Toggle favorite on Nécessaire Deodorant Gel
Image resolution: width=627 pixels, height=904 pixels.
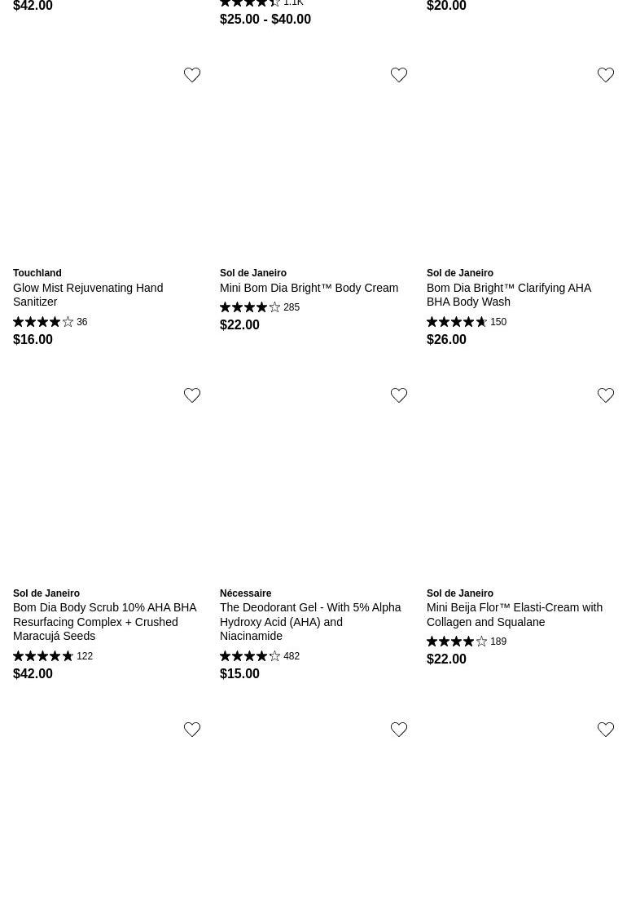399,395
